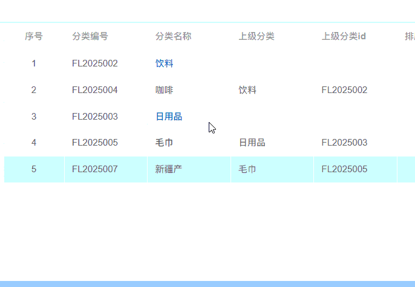This screenshot has height=287, width=415.
Task: Click 日用品 parent category in row 4
Action: pyautogui.click(x=252, y=143)
